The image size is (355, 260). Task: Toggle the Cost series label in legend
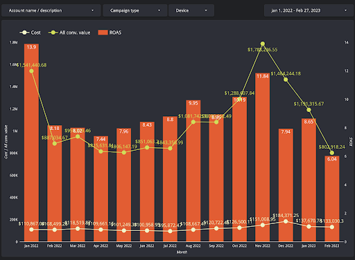tap(36, 32)
